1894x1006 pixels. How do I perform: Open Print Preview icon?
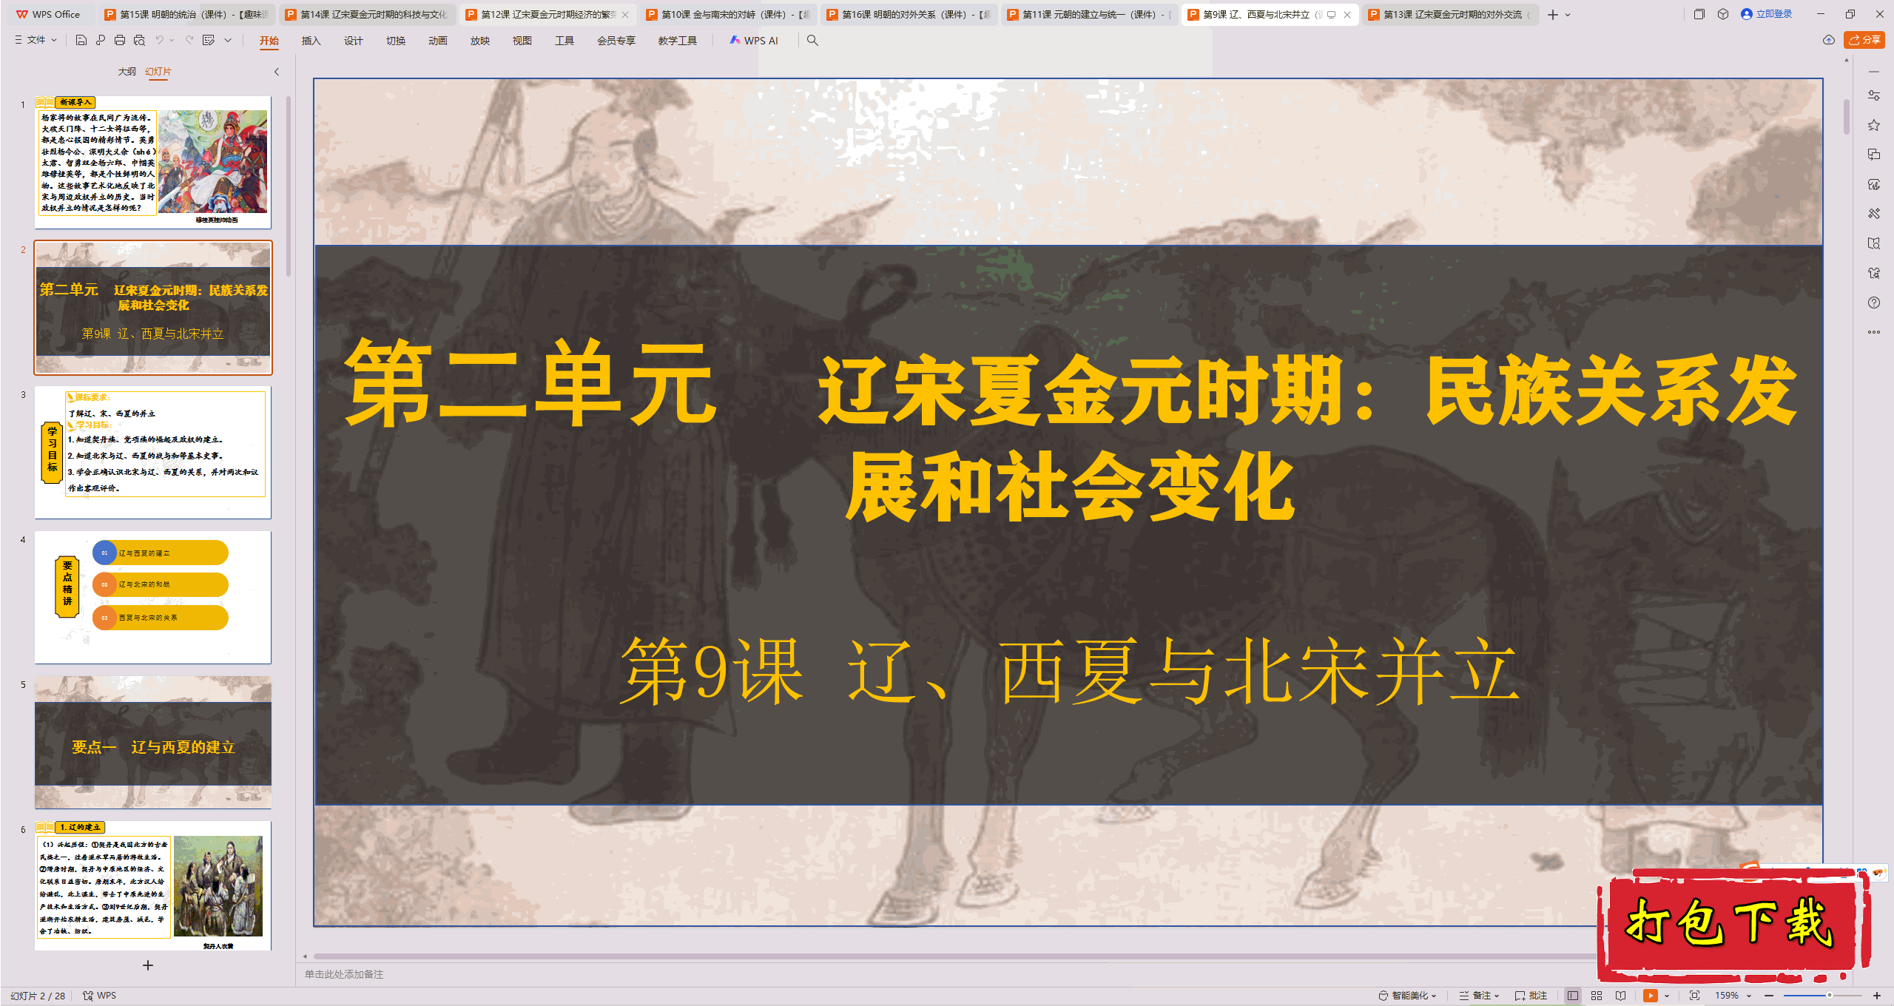coord(139,40)
